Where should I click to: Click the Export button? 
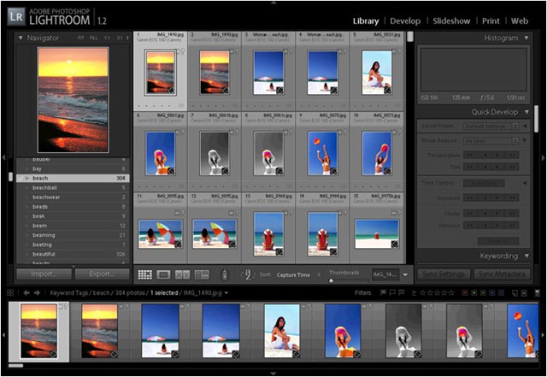[x=102, y=274]
